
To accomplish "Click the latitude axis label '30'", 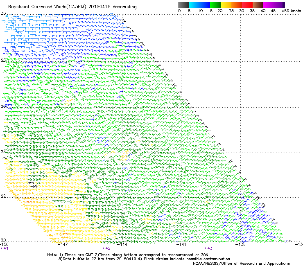I will click(3, 14).
